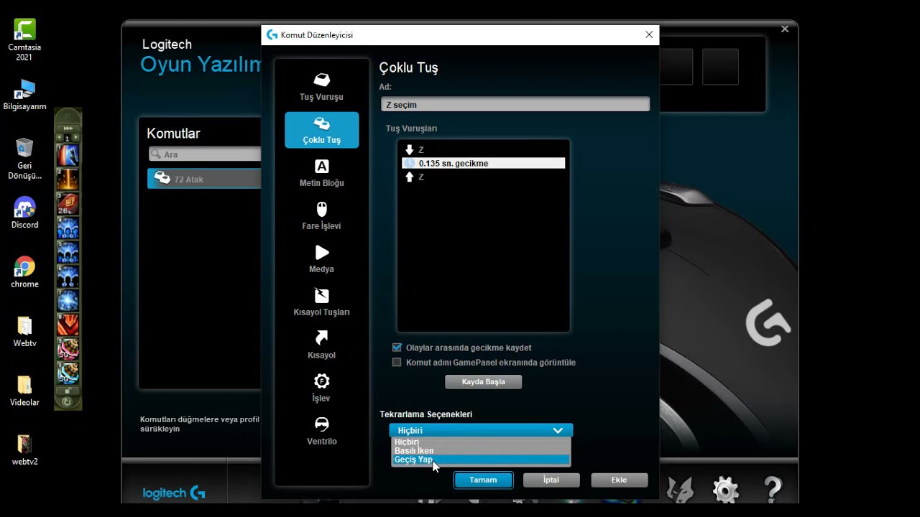Click the Logitech logo at the bottom left
Screen dimensions: 920x517
174,493
